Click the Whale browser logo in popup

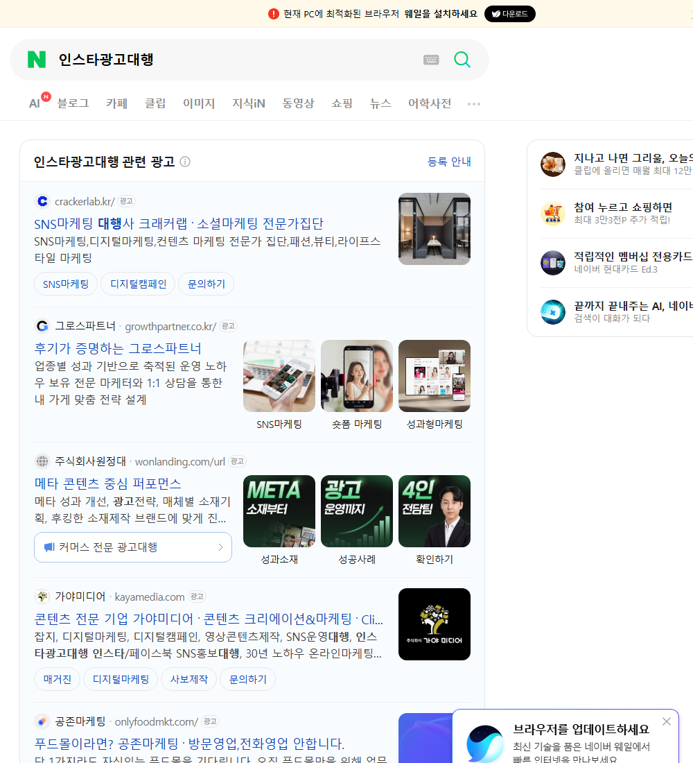point(485,744)
